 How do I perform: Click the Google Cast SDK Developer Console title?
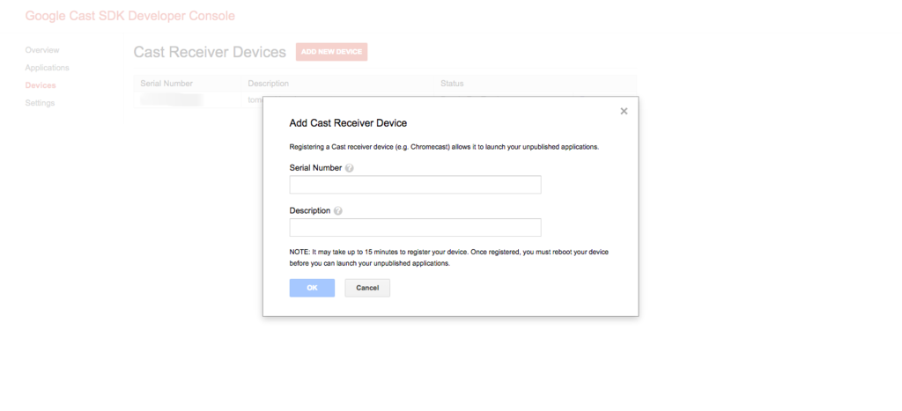130,16
